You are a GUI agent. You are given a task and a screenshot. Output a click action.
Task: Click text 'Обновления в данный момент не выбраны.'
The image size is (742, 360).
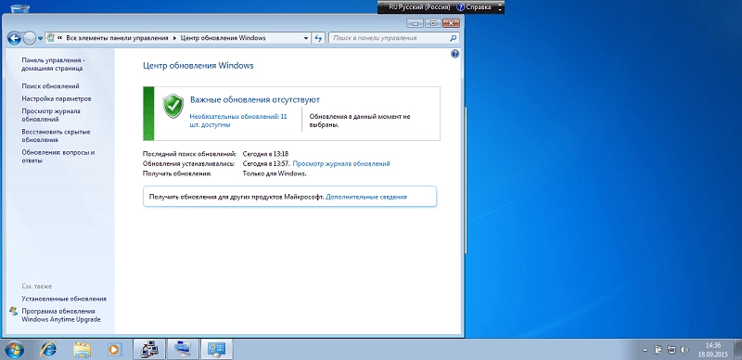(x=360, y=121)
